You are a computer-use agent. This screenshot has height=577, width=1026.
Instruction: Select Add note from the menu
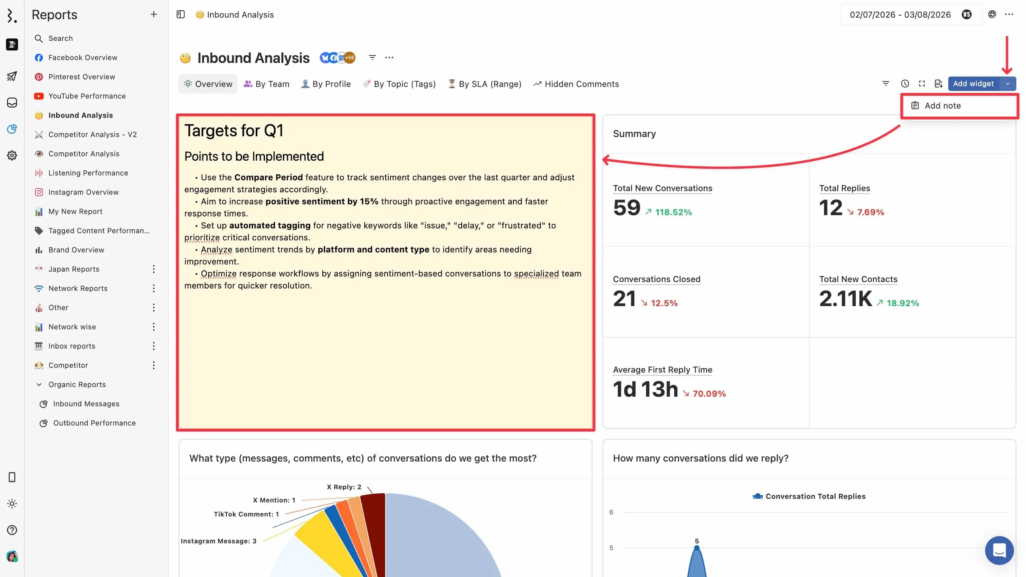pyautogui.click(x=943, y=105)
